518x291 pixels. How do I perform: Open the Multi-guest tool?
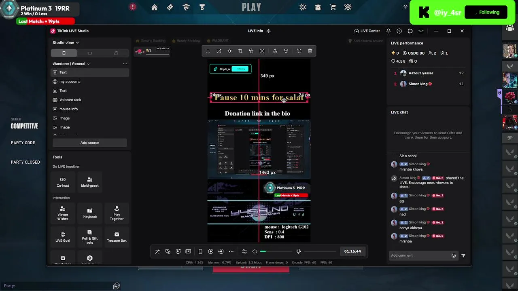90,182
